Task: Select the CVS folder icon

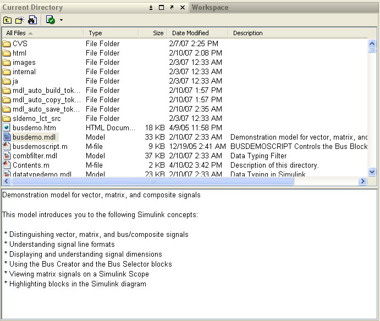Action: point(7,43)
